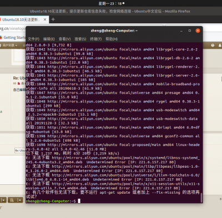Click the libpeas-1.0-0 download error line
This screenshot has height=218, width=222.
pos(113,169)
